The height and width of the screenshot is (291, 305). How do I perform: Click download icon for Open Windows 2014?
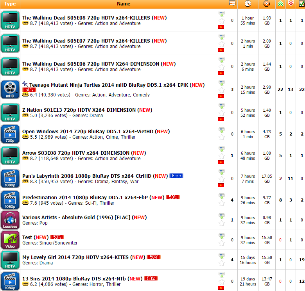222,130
